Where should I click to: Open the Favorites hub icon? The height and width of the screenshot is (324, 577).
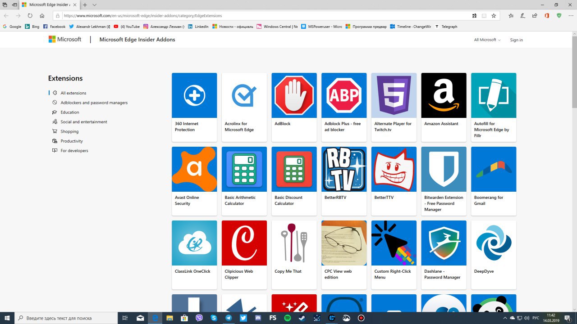(511, 15)
